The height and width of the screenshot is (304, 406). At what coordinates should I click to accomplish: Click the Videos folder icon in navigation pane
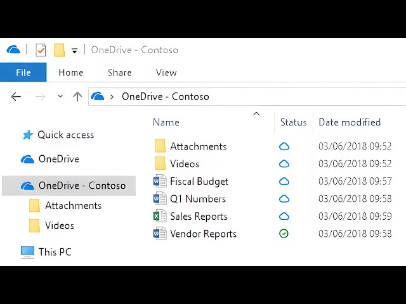(34, 225)
